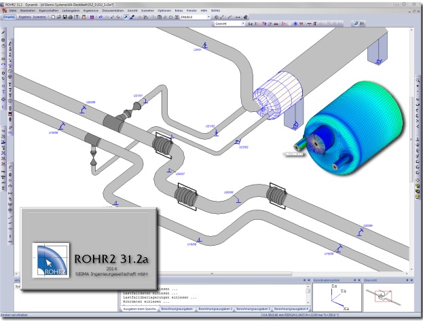The image size is (423, 321).
Task: Click the support label U24/01
Action: click(x=198, y=50)
